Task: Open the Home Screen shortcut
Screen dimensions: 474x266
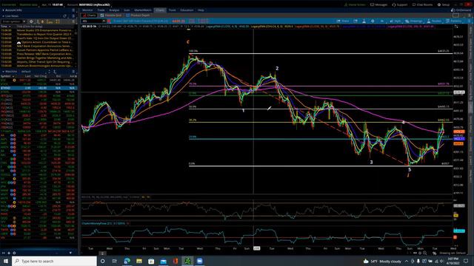Action: (x=355, y=5)
